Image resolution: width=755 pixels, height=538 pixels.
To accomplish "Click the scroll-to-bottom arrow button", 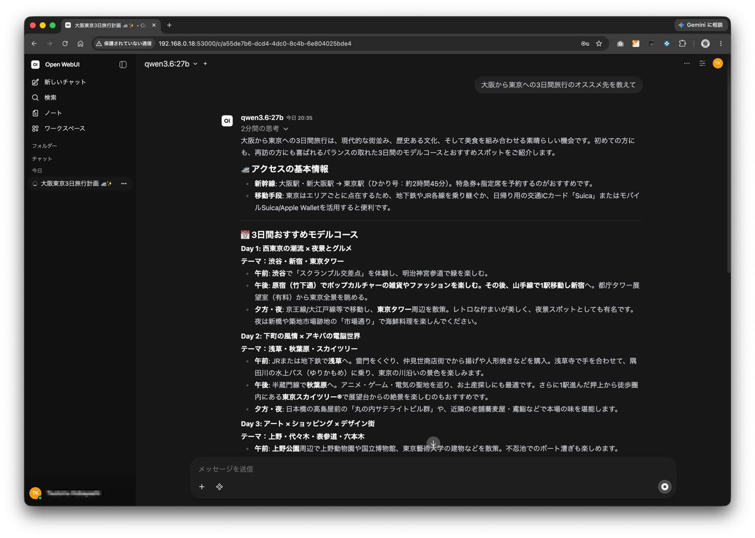I will pyautogui.click(x=433, y=444).
